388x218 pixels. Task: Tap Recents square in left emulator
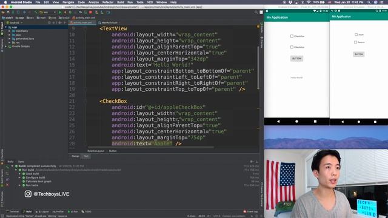coord(315,121)
